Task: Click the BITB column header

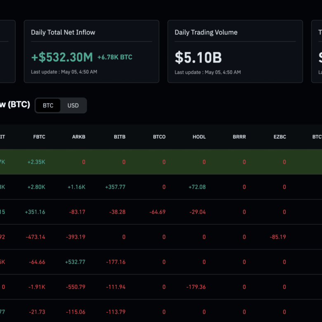Action: click(120, 137)
